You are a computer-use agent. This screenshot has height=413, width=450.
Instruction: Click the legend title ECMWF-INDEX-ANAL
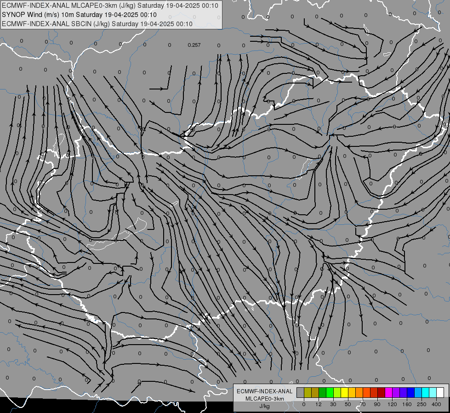click(x=265, y=391)
